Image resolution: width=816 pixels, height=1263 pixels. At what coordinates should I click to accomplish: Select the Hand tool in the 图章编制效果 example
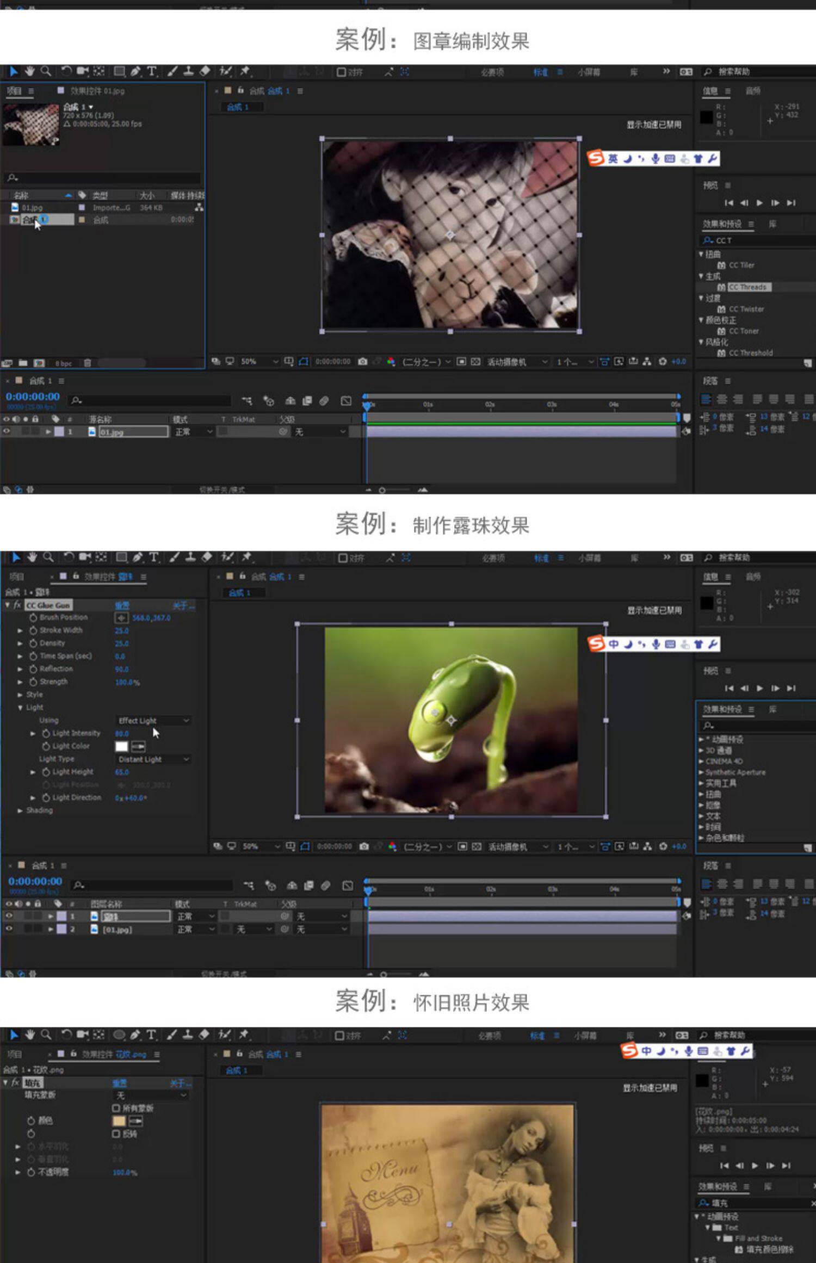click(x=30, y=71)
